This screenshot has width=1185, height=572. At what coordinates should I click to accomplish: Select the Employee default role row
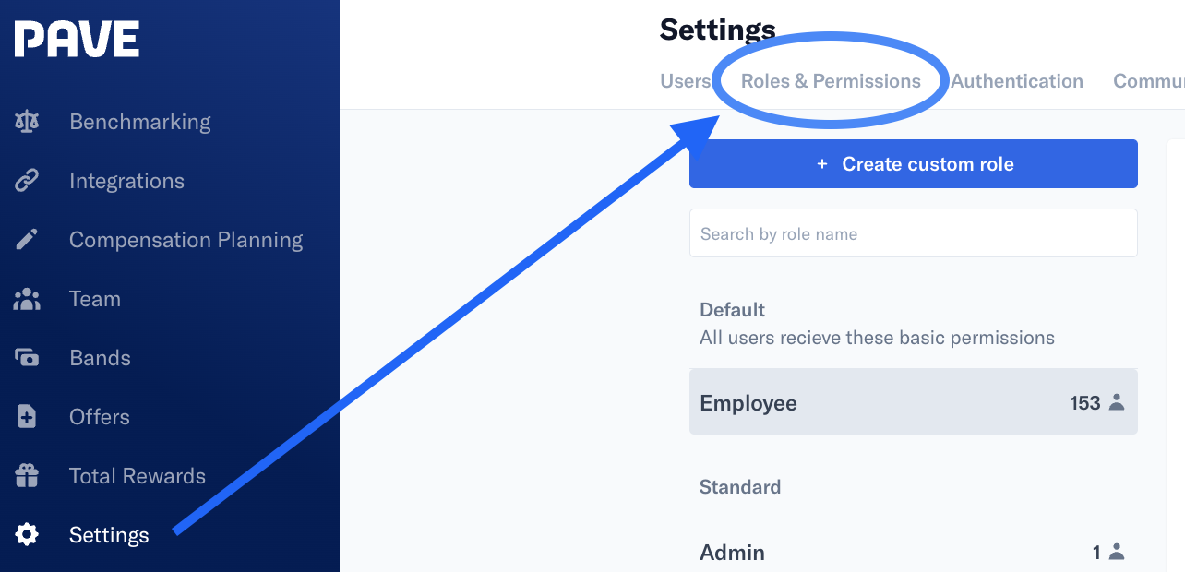point(913,402)
